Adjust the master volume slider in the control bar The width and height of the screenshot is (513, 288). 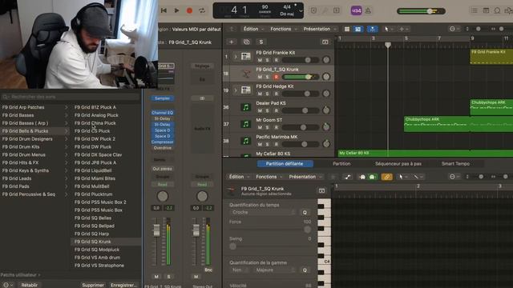click(421, 11)
